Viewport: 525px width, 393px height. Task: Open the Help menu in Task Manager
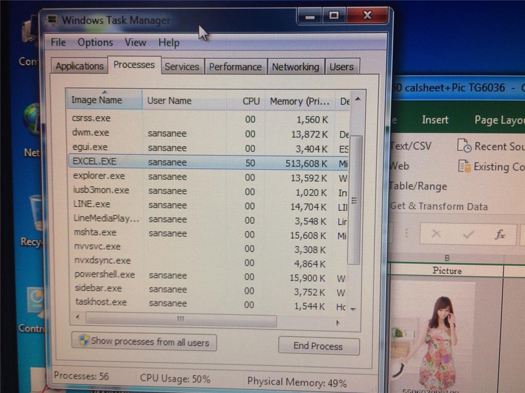tap(169, 43)
